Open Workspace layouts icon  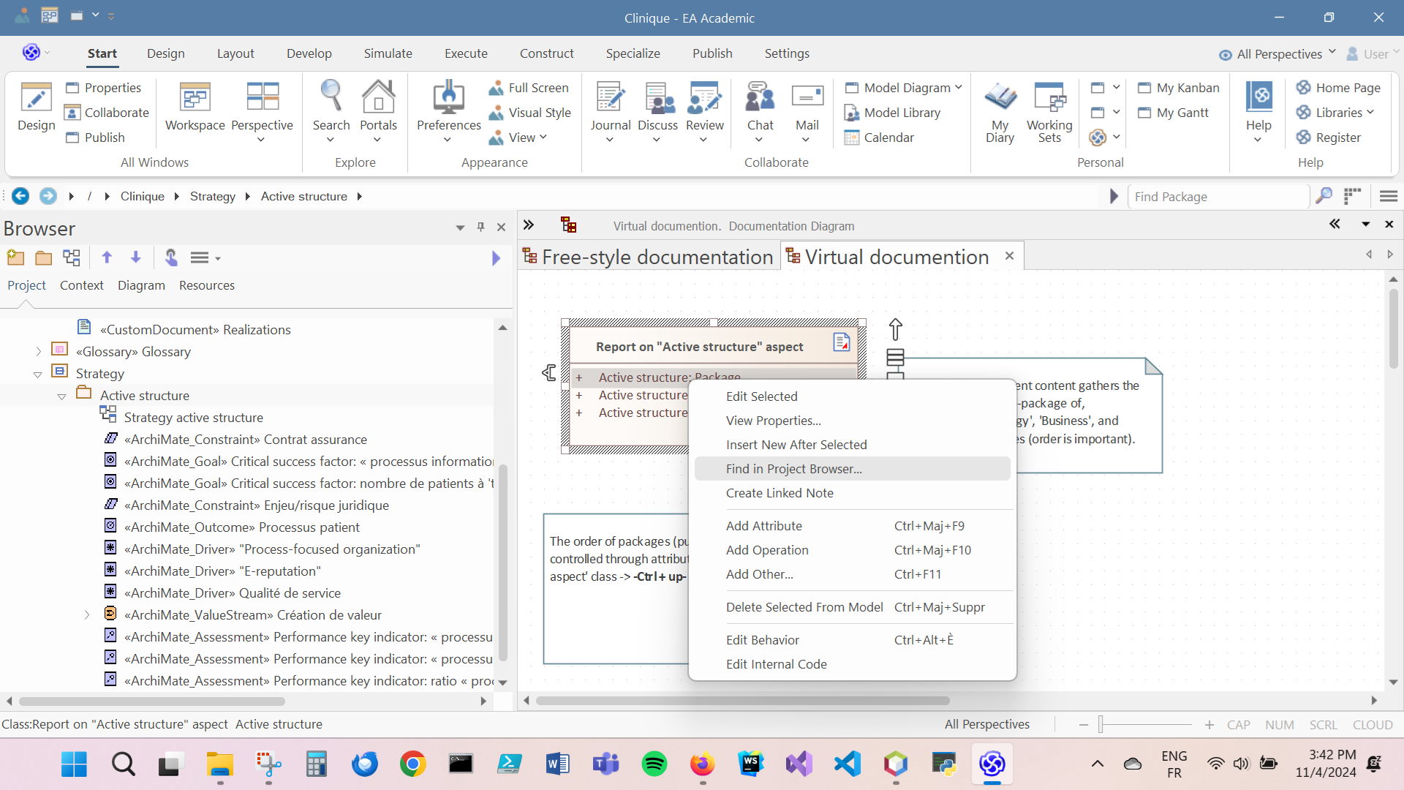[x=195, y=107]
